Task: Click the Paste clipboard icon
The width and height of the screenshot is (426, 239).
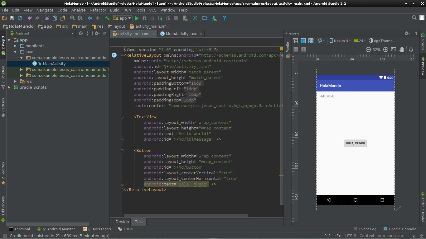Action: pos(63,18)
